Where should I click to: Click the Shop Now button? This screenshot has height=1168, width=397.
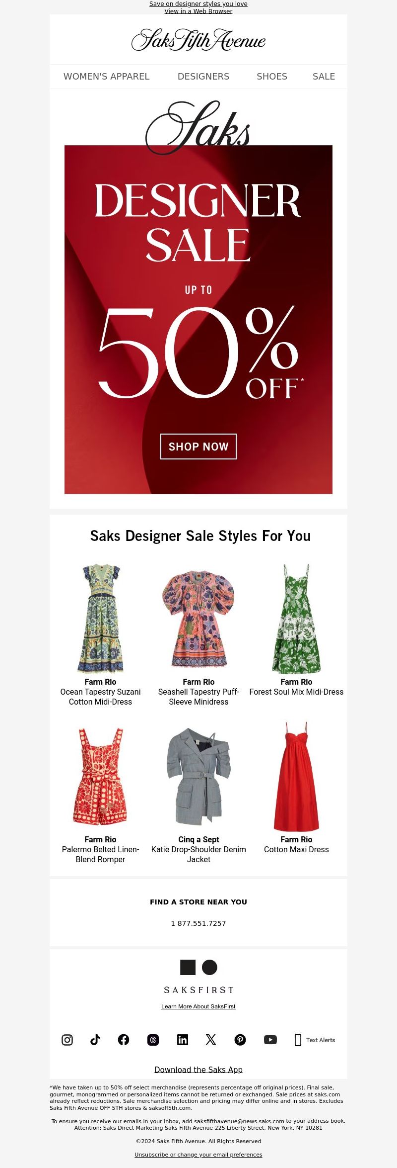(198, 447)
